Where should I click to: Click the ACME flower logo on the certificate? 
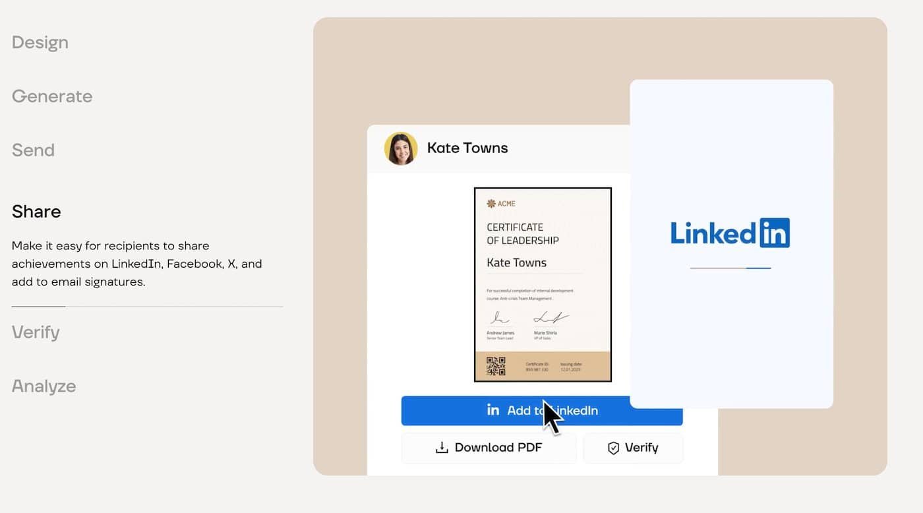(491, 204)
